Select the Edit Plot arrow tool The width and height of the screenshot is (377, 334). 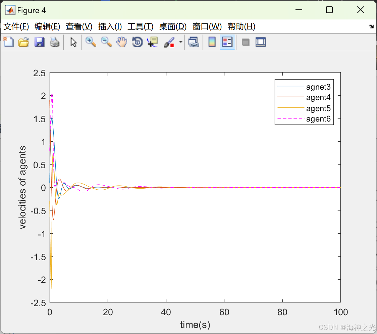73,42
